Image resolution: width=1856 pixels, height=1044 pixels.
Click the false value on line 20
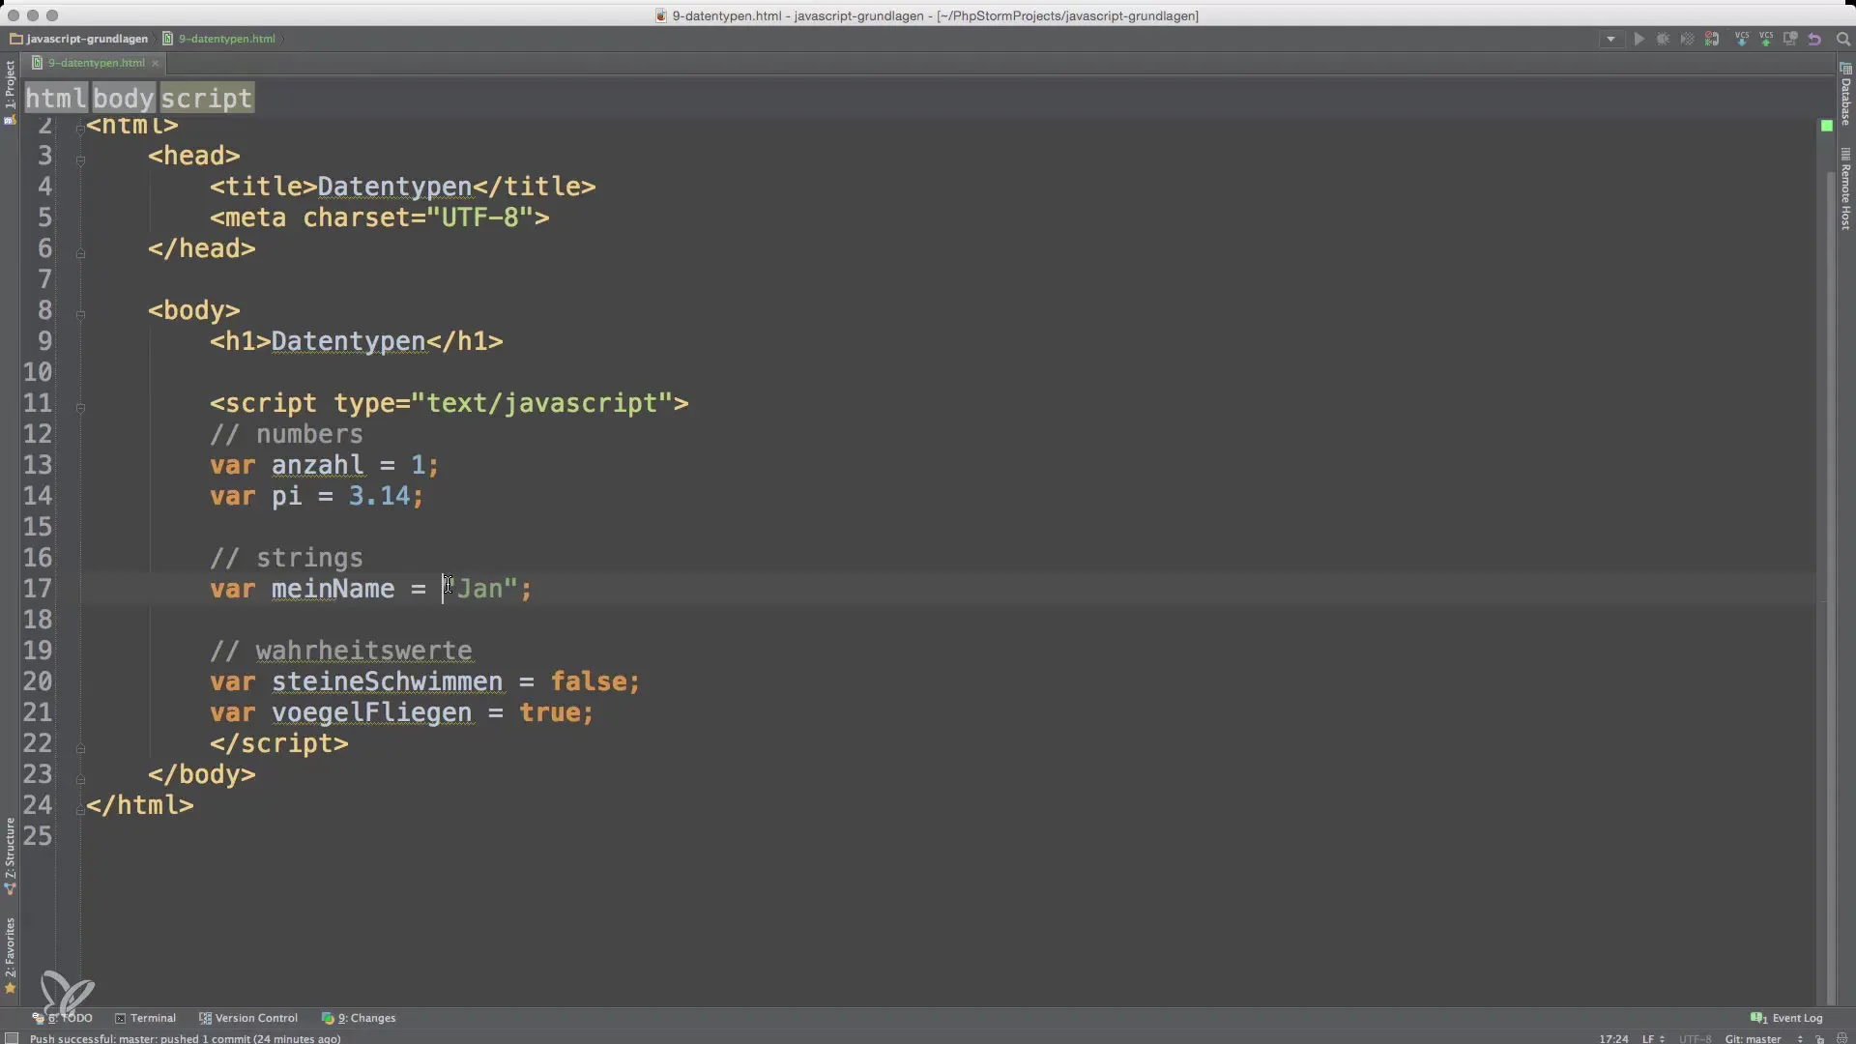pyautogui.click(x=589, y=681)
